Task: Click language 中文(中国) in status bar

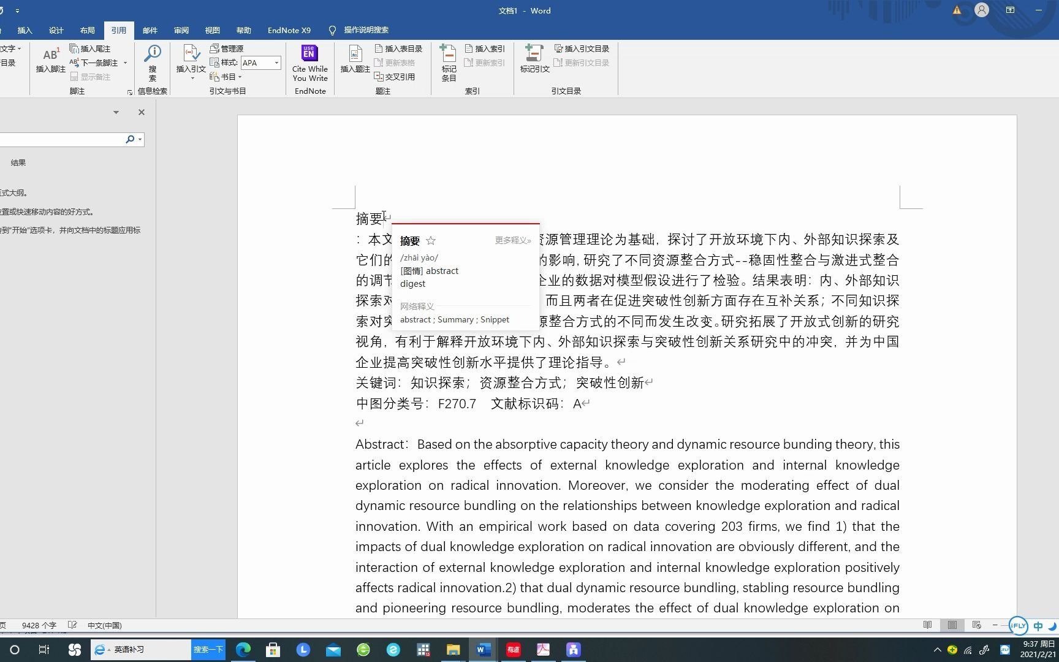Action: [x=104, y=625]
